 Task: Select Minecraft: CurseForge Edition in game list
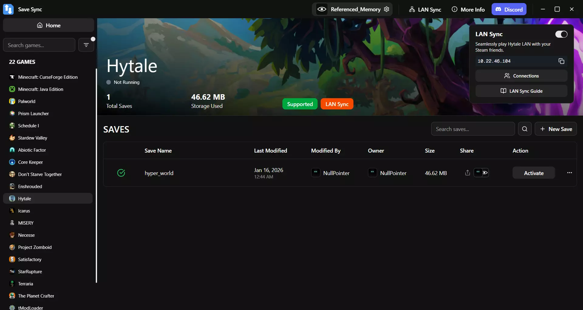coord(48,77)
